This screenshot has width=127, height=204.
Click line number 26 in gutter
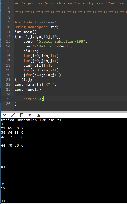[8, 104]
